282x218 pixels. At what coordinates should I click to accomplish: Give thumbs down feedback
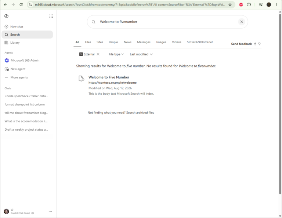(x=259, y=44)
